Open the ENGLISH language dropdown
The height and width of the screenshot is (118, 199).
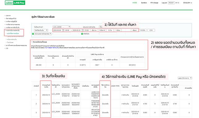tap(188, 3)
